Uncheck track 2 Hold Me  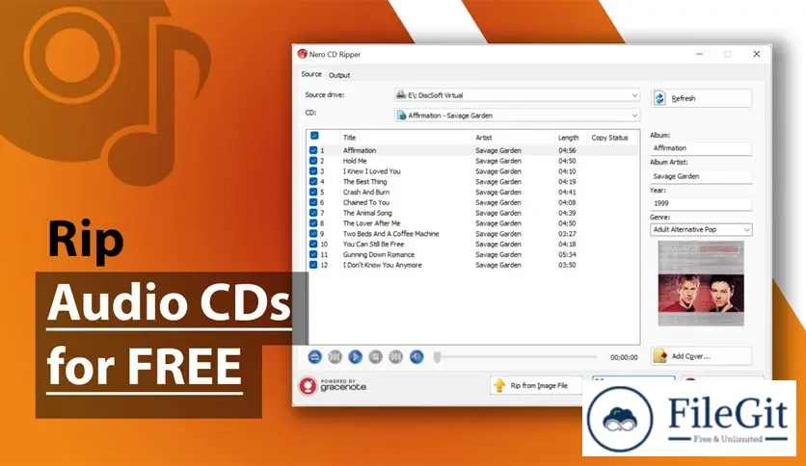(x=313, y=161)
